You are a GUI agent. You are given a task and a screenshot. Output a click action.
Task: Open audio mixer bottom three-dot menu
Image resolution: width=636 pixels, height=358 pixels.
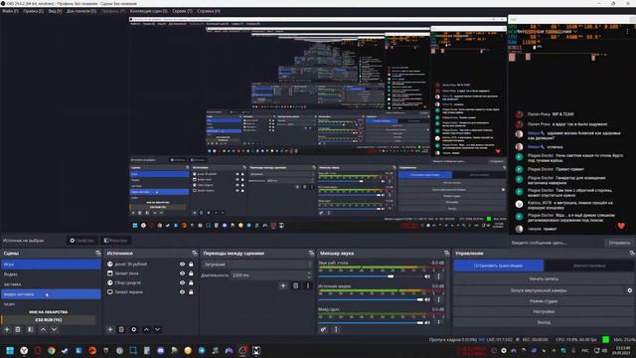[336, 329]
